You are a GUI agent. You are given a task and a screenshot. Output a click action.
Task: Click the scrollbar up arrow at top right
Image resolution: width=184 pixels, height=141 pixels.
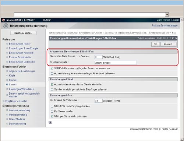pyautogui.click(x=182, y=20)
